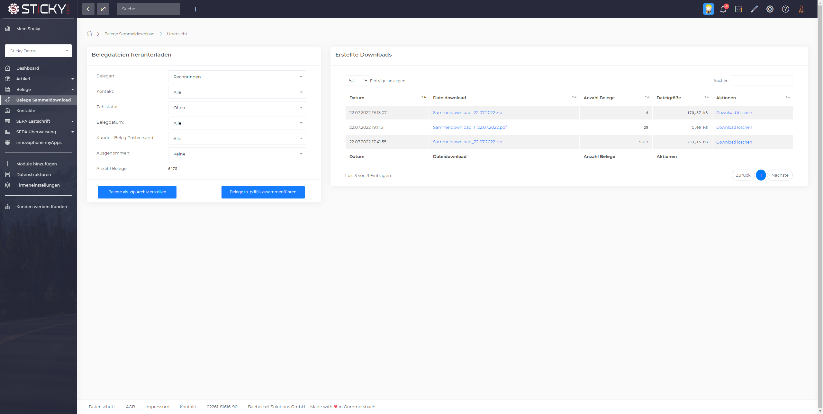Open the user profile icon

pos(801,9)
